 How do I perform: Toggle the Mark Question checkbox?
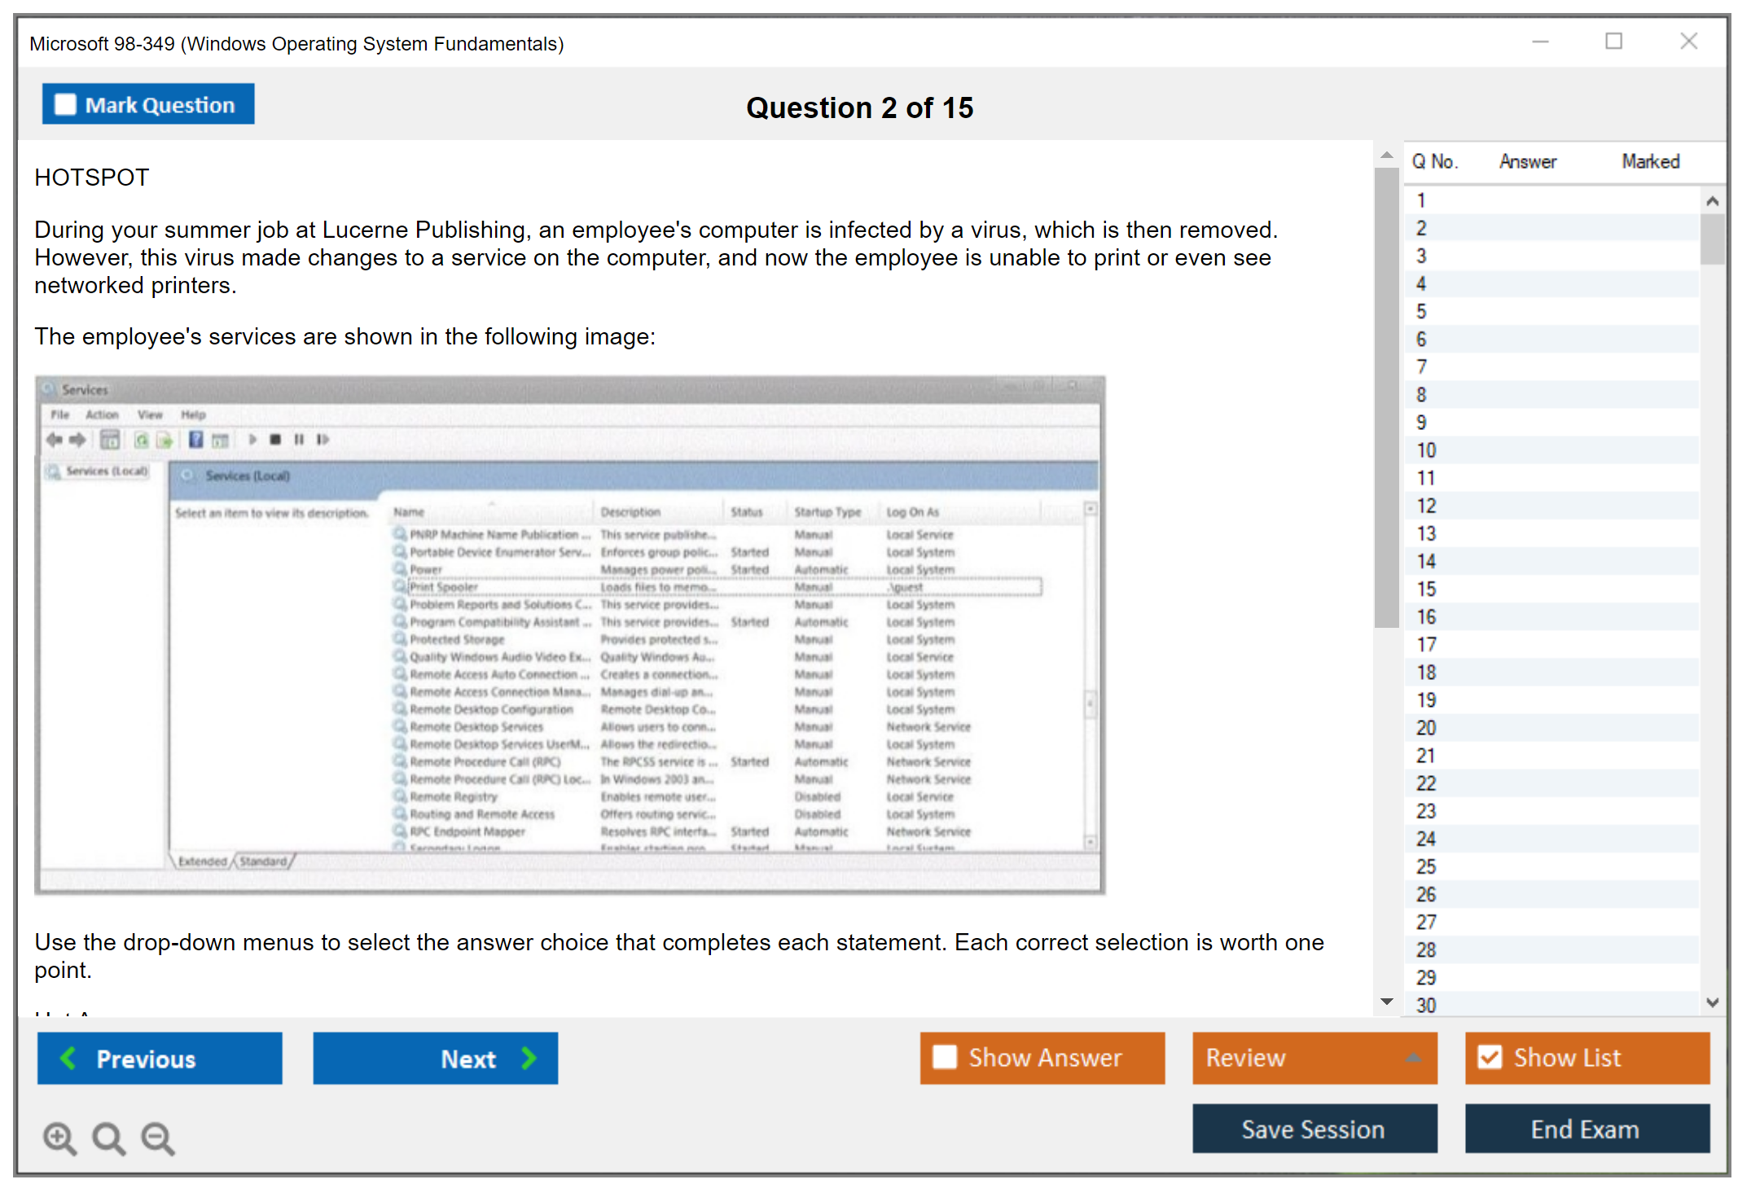click(65, 104)
